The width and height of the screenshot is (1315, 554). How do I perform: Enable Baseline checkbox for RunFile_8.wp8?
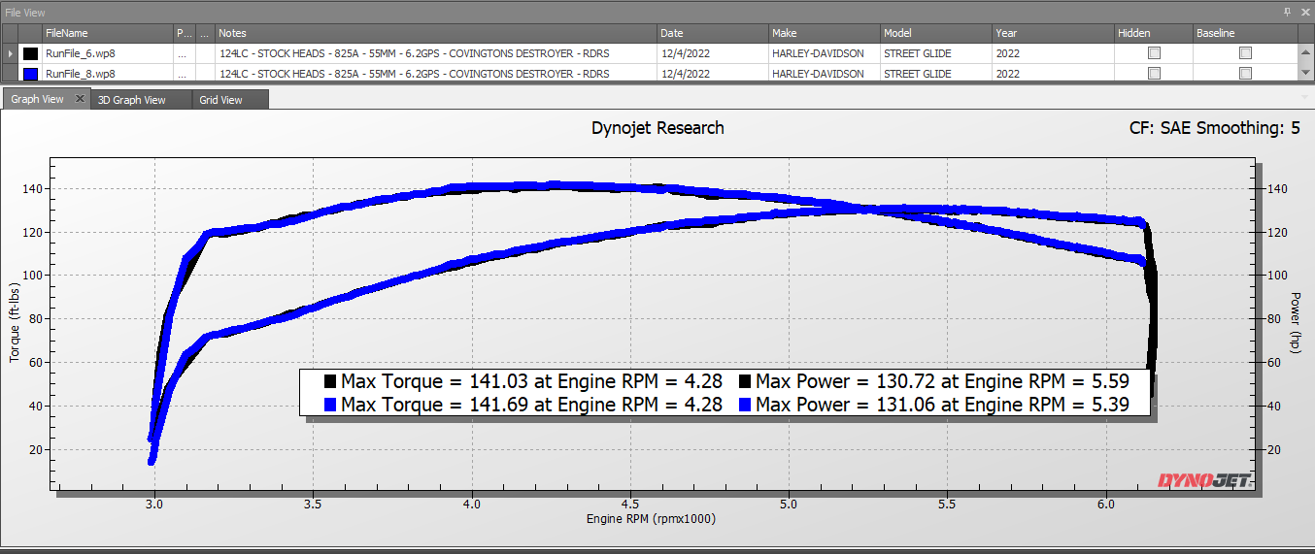point(1245,74)
